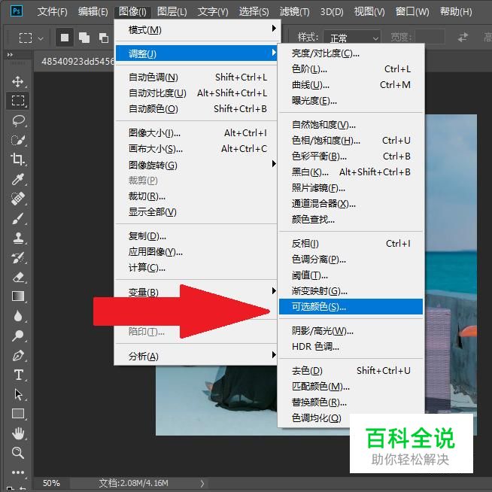Select the Dodge tool
Screen dimensions: 492x492
point(18,336)
